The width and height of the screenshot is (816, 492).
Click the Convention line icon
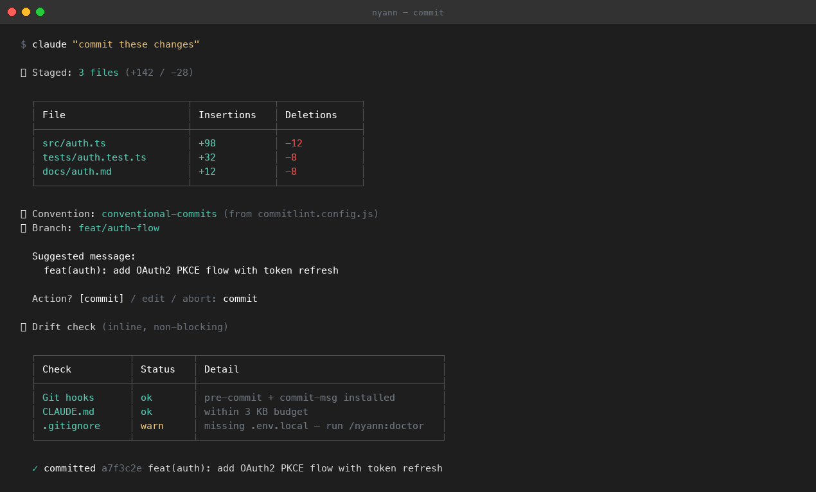coord(23,213)
